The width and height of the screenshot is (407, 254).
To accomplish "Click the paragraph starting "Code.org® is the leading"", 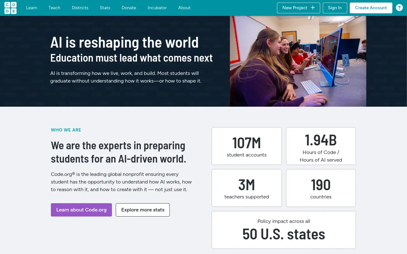I will click(x=121, y=182).
